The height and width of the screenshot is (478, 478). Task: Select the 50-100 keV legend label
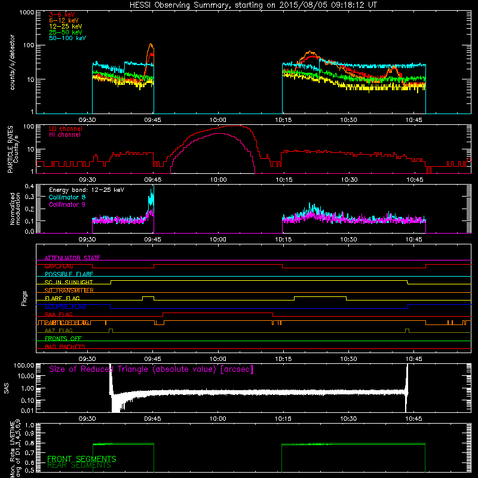click(68, 38)
